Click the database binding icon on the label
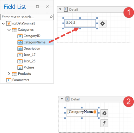The width and height of the screenshot is (134, 133). point(95,112)
